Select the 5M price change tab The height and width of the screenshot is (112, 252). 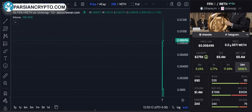coord(199,67)
